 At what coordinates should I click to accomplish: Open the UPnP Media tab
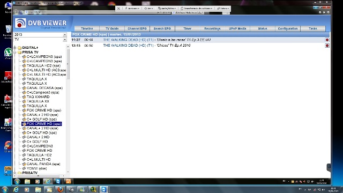point(237,28)
